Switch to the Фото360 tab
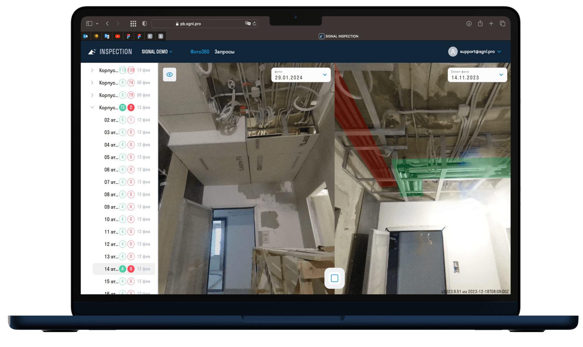Screen dimensions: 583x347 tap(200, 52)
